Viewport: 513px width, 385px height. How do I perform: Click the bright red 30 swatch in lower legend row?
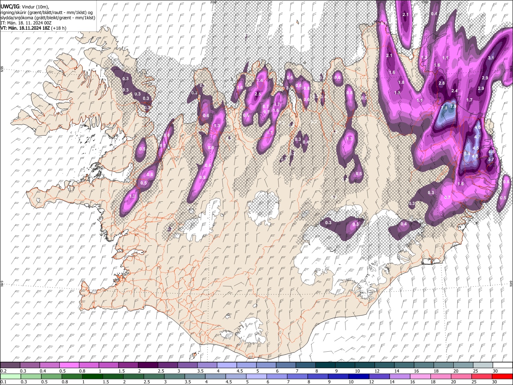point(503,377)
